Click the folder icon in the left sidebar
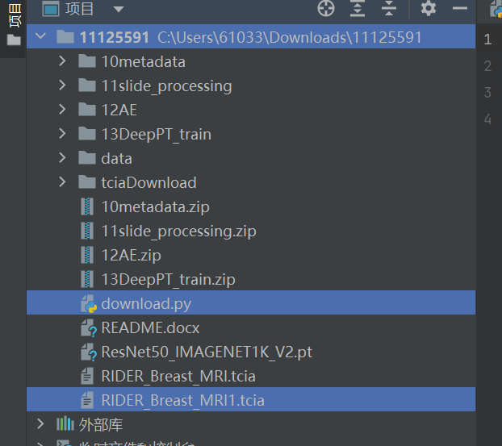Image resolution: width=502 pixels, height=446 pixels. (14, 40)
